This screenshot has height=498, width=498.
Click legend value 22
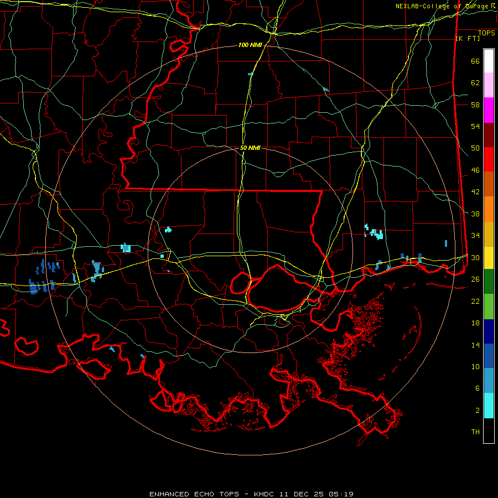pyautogui.click(x=475, y=301)
